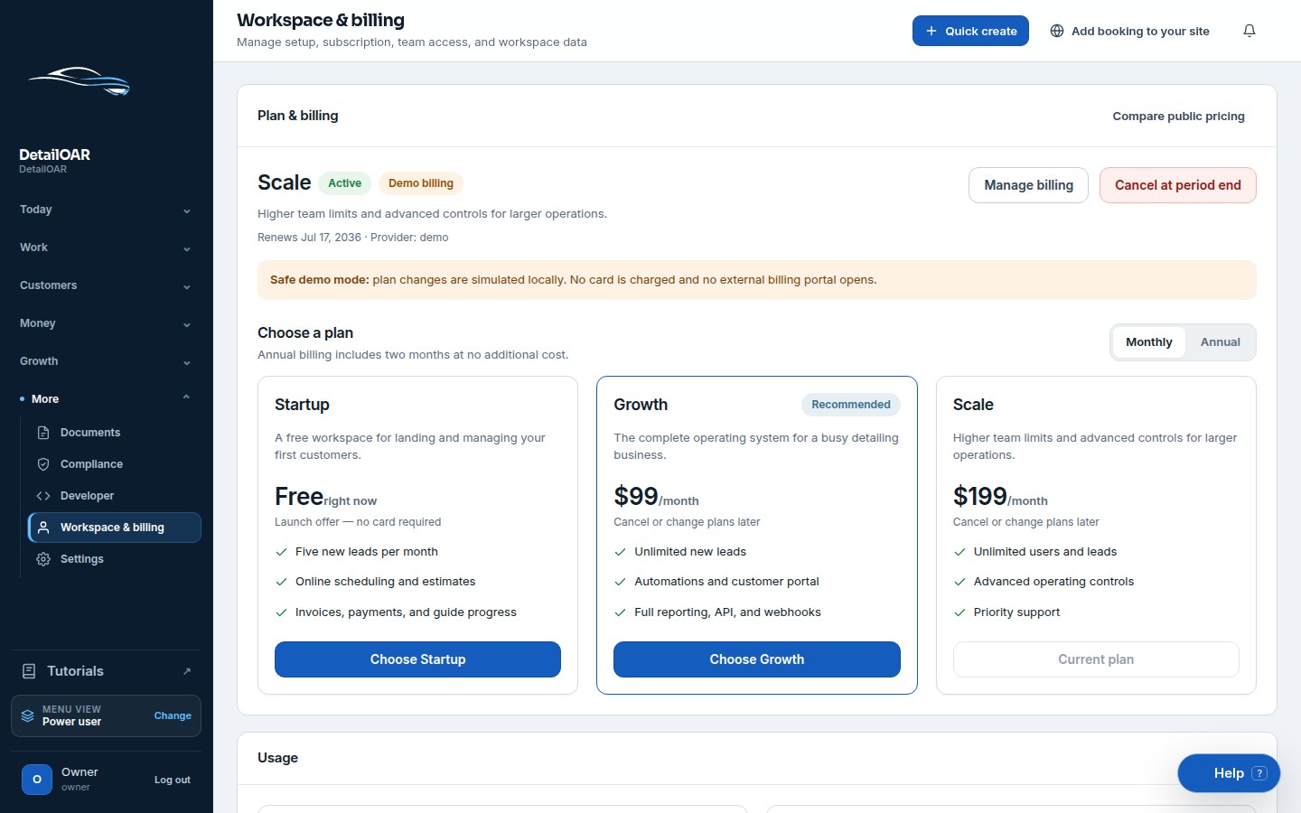Click the Workspace & billing person icon
The image size is (1301, 813).
click(x=43, y=528)
